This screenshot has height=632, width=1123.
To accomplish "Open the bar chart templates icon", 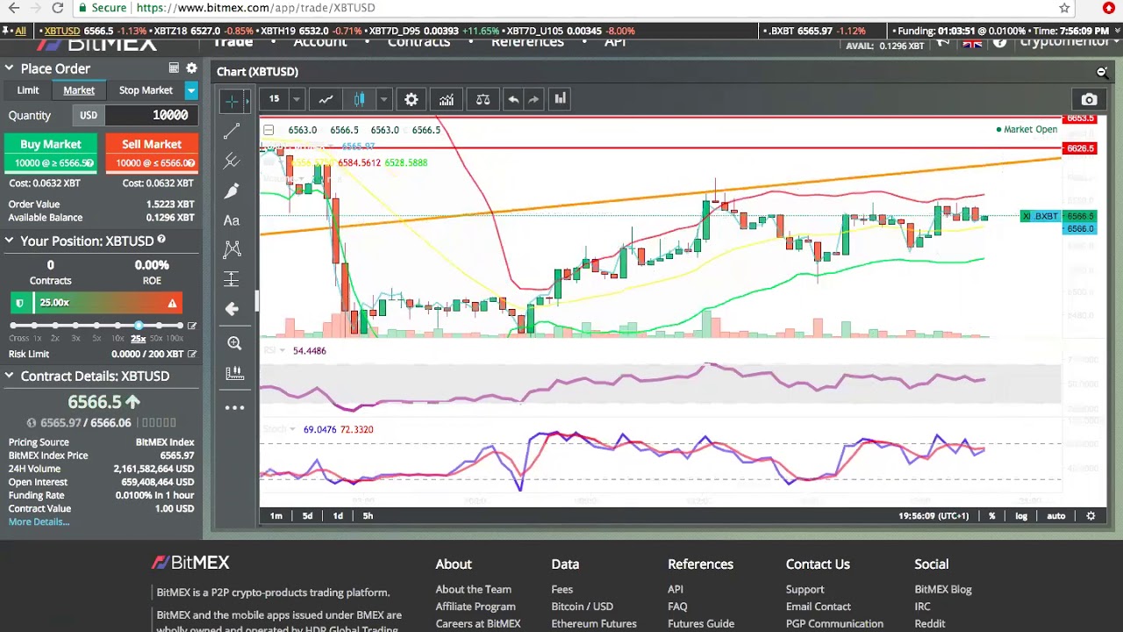I will pyautogui.click(x=560, y=99).
